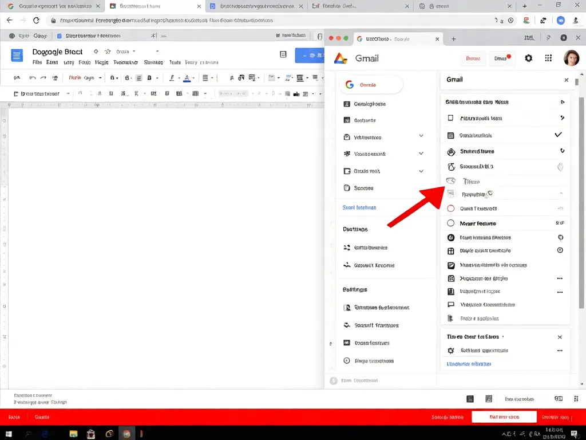Viewport: 586px width, 440px height.
Task: Open the line alignment dropdown in Docs toolbar
Action: point(207,78)
